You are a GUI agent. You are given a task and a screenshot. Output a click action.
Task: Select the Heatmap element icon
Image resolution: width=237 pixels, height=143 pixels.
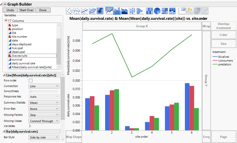click(149, 11)
